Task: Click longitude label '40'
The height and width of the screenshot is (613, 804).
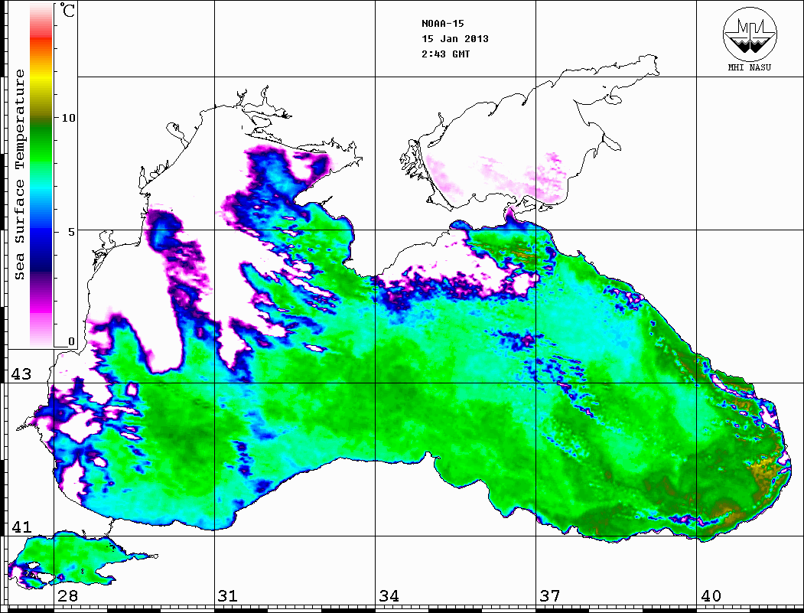Action: coord(711,596)
